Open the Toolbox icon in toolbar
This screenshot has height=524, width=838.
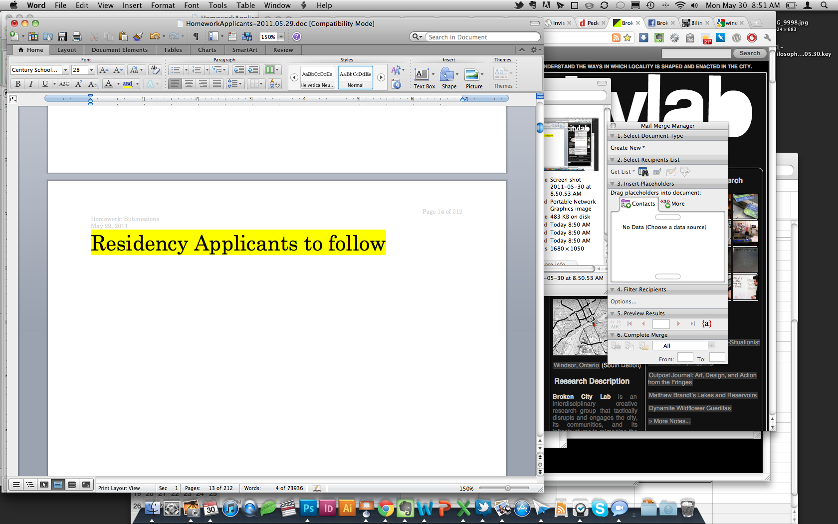tap(232, 36)
